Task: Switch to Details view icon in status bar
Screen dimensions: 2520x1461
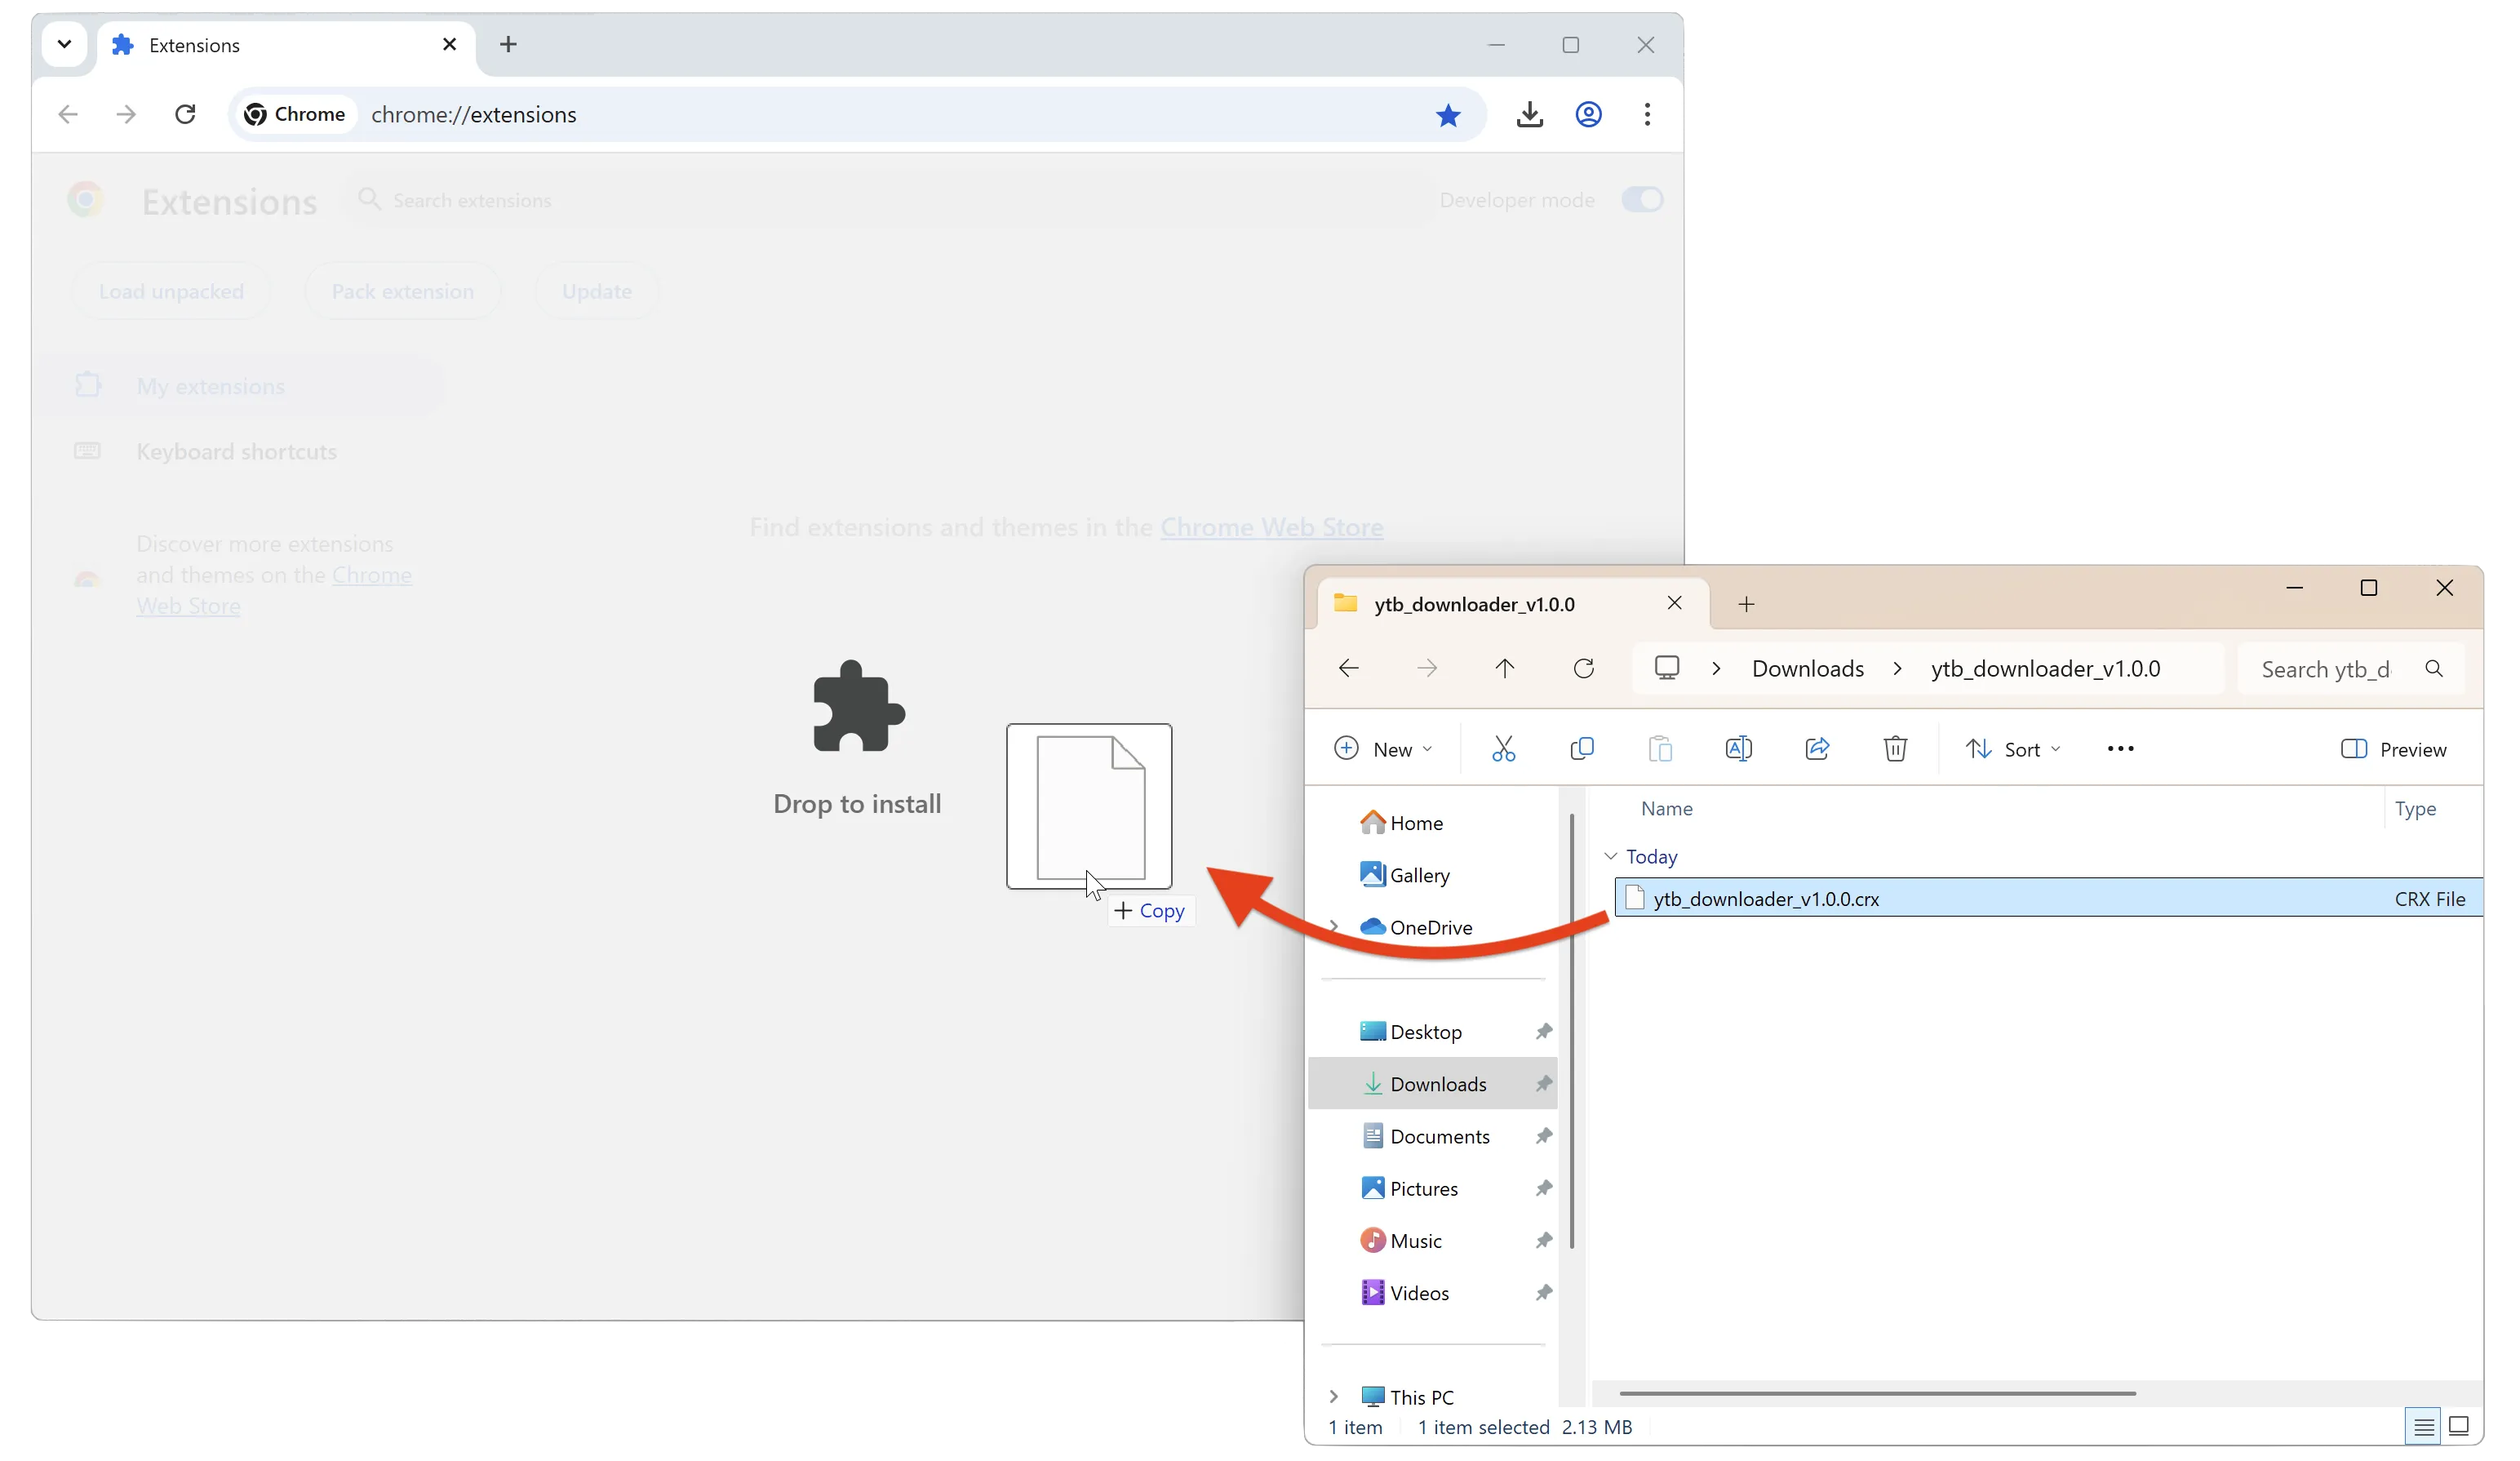Action: coord(2424,1427)
